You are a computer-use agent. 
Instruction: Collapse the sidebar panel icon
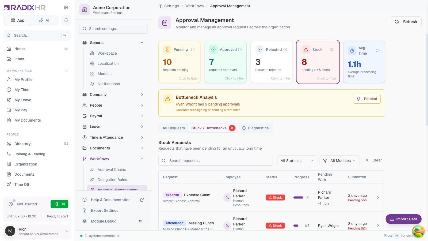(x=66, y=7)
